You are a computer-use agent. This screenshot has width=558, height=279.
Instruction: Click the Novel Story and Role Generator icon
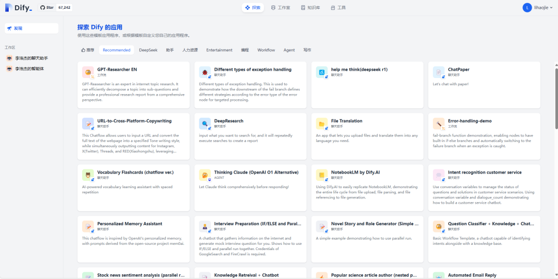(322, 226)
